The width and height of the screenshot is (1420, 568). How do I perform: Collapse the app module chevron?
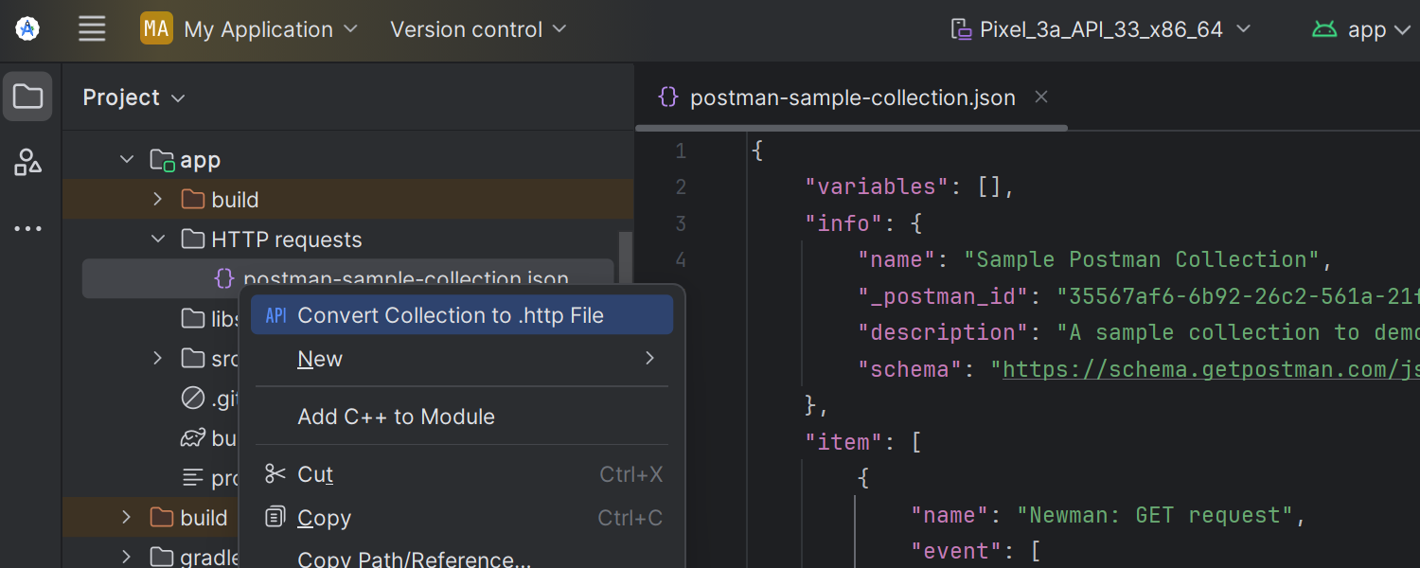[x=127, y=160]
